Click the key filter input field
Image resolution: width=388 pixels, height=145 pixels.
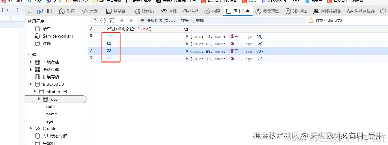[221, 20]
